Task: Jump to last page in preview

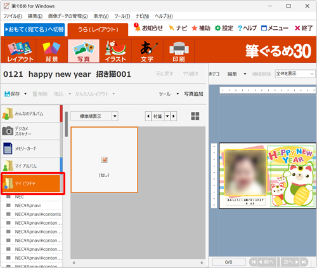Action: (x=304, y=262)
